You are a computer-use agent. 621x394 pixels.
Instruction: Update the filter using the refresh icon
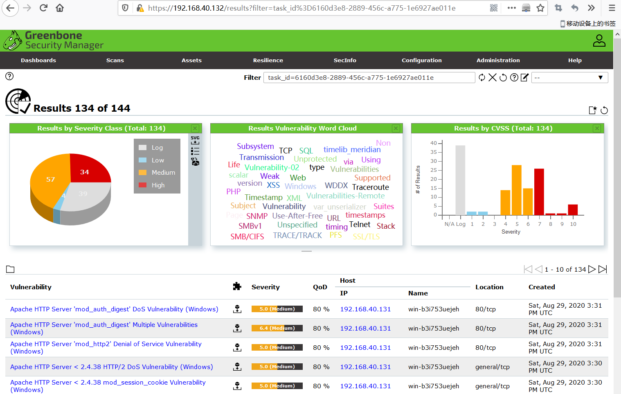tap(482, 77)
